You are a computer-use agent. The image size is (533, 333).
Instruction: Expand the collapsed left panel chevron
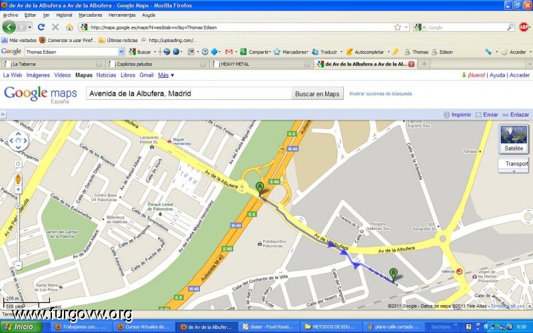point(3,115)
